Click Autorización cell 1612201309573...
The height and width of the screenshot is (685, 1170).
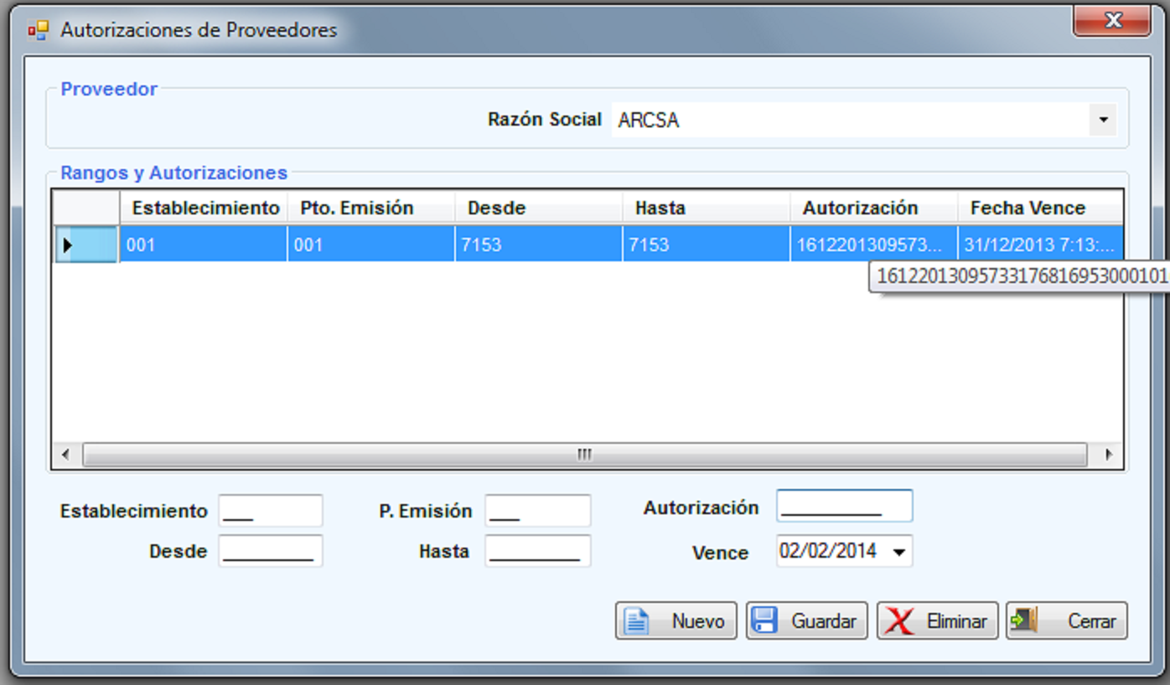coord(874,245)
